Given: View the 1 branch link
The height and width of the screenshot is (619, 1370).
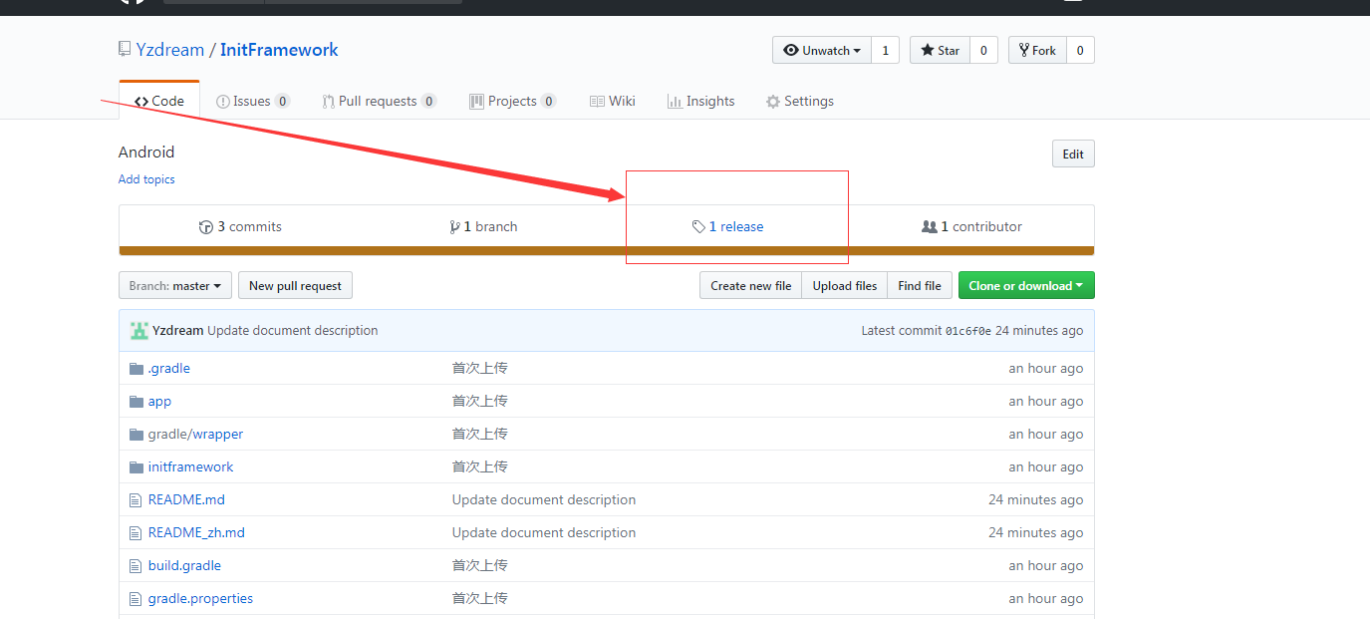Looking at the screenshot, I should click(484, 227).
